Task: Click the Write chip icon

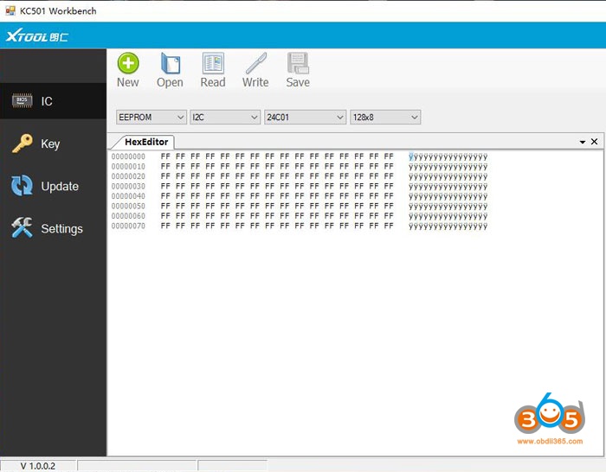Action: (x=256, y=63)
